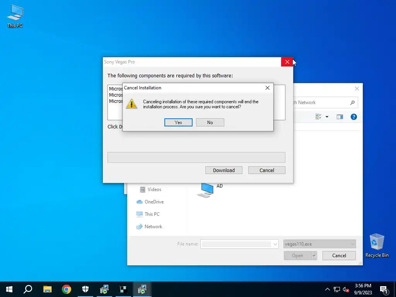This screenshot has width=396, height=297.
Task: Switch to active installer taskbar icon
Action: pos(142,289)
